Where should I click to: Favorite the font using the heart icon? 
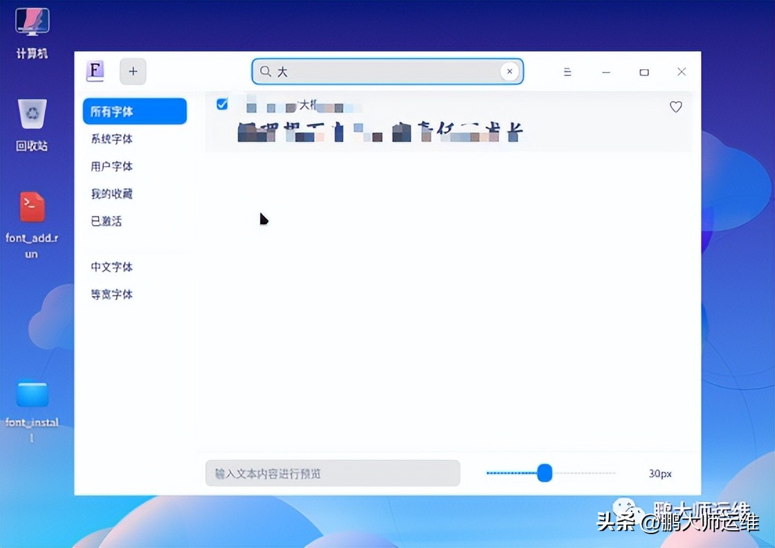pyautogui.click(x=675, y=107)
